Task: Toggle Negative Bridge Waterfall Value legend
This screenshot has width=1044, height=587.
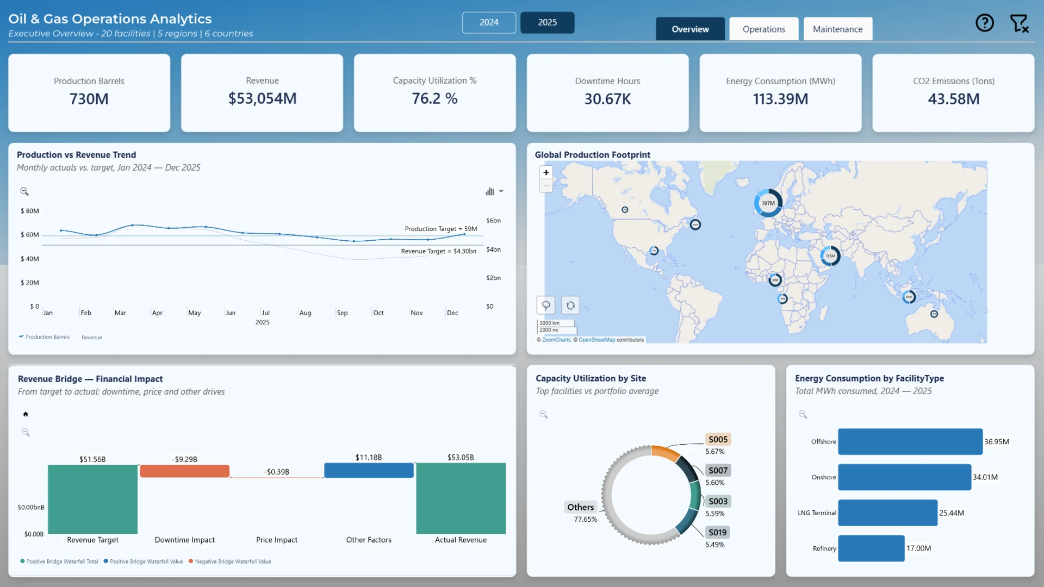Action: click(x=229, y=561)
